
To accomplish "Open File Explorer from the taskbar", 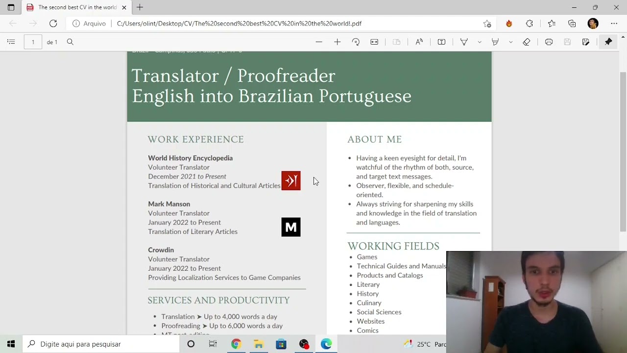I will pyautogui.click(x=259, y=344).
